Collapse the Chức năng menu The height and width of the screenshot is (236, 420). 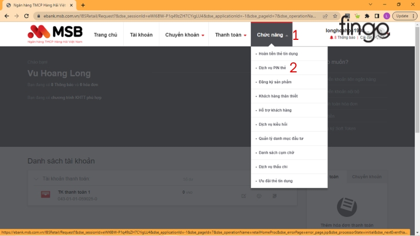click(271, 35)
